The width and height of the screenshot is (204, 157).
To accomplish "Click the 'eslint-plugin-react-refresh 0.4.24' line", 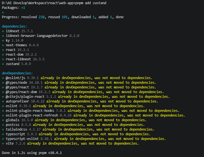I will 93,115.
